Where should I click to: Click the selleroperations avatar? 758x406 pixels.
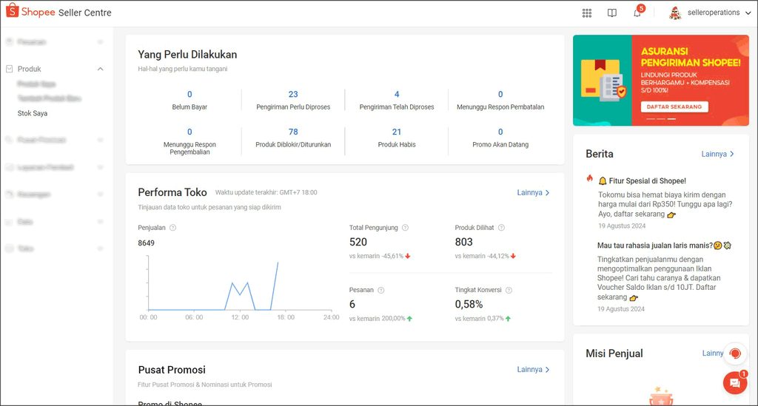pyautogui.click(x=675, y=13)
